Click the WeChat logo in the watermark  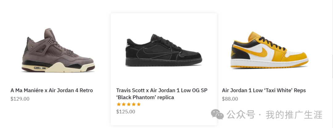[217, 115]
